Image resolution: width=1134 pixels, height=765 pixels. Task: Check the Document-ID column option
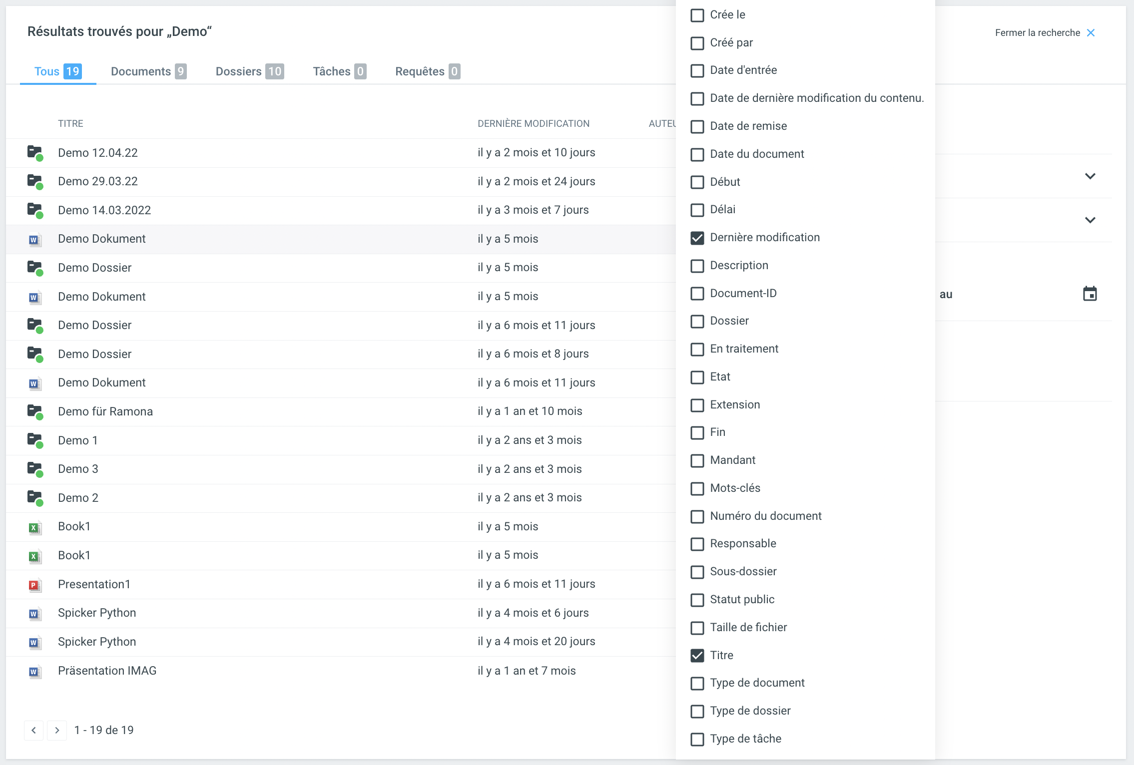(x=697, y=294)
